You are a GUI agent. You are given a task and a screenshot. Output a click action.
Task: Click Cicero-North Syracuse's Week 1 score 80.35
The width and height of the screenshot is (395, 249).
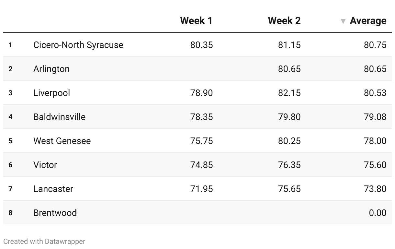[x=201, y=45]
